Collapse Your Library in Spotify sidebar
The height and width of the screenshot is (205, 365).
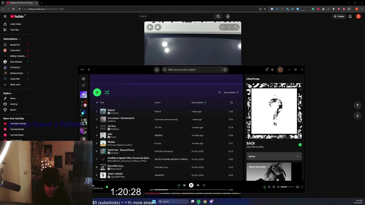tap(83, 79)
